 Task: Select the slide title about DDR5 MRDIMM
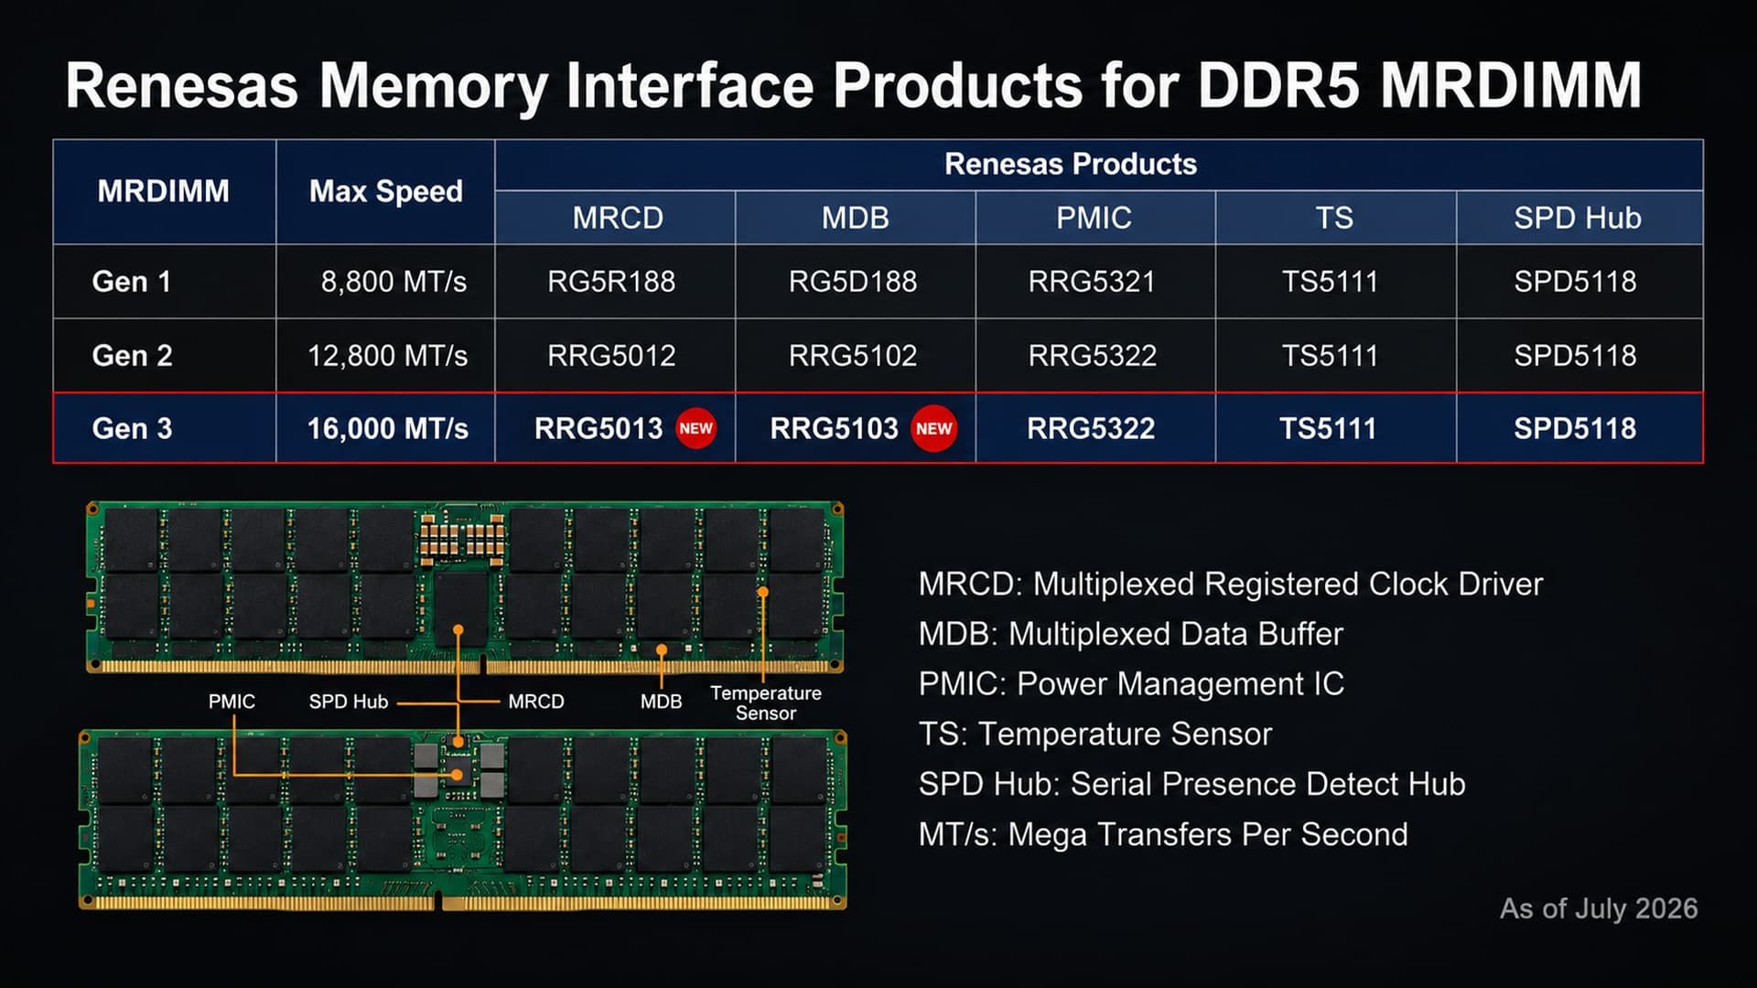point(854,86)
